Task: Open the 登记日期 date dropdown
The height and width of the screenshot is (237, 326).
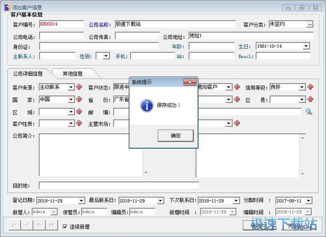Action: point(81,201)
